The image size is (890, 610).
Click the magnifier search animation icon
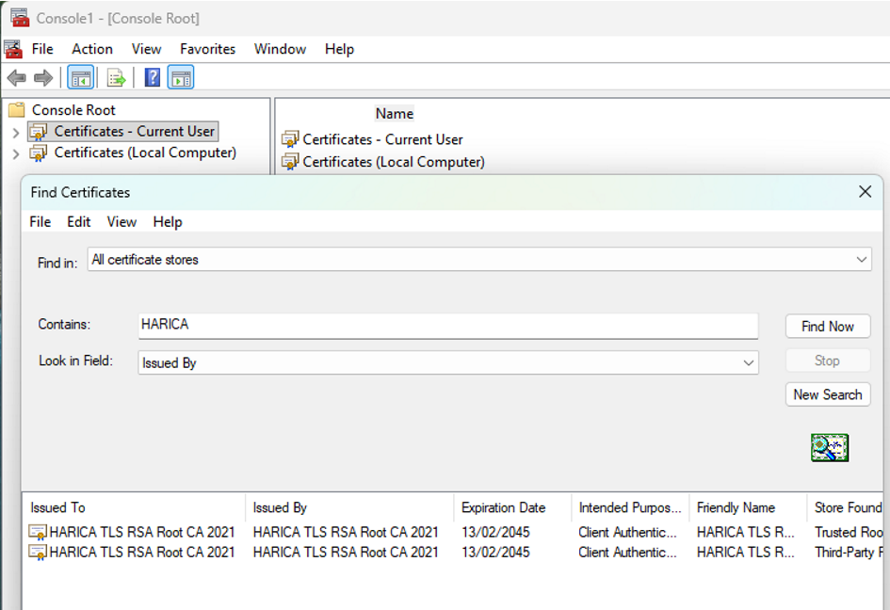pos(830,448)
